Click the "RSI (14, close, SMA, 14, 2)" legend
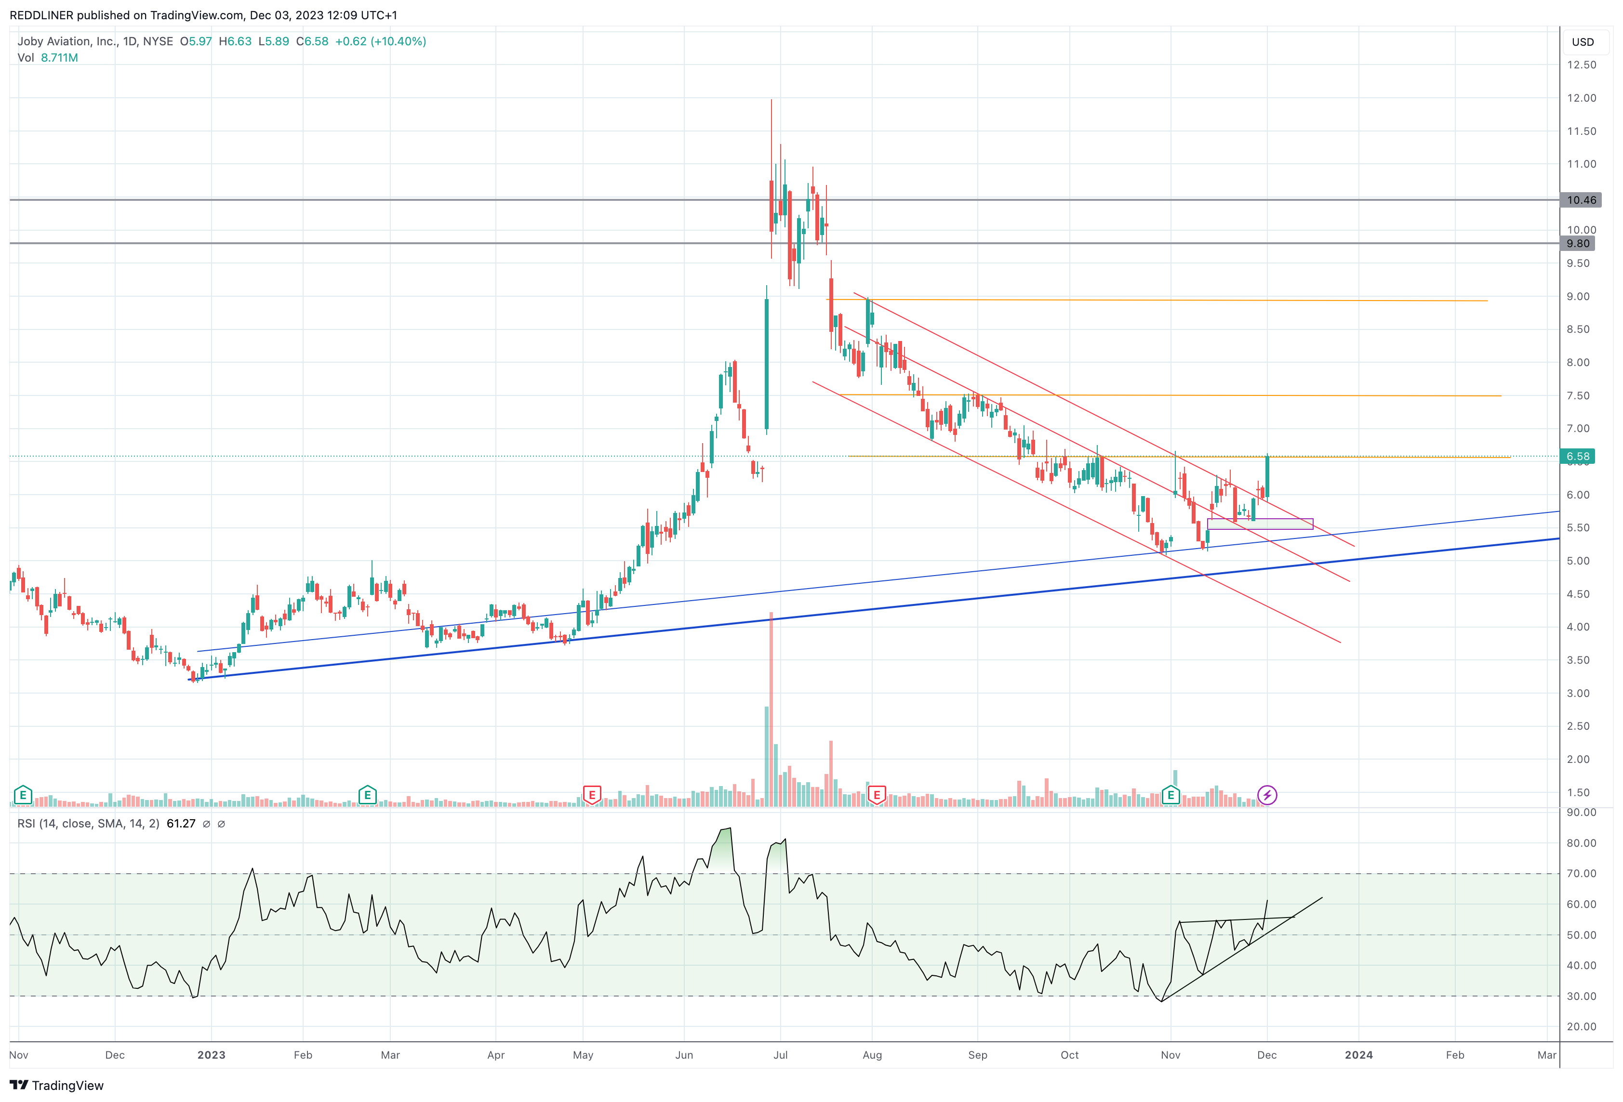This screenshot has width=1623, height=1102. pos(88,824)
